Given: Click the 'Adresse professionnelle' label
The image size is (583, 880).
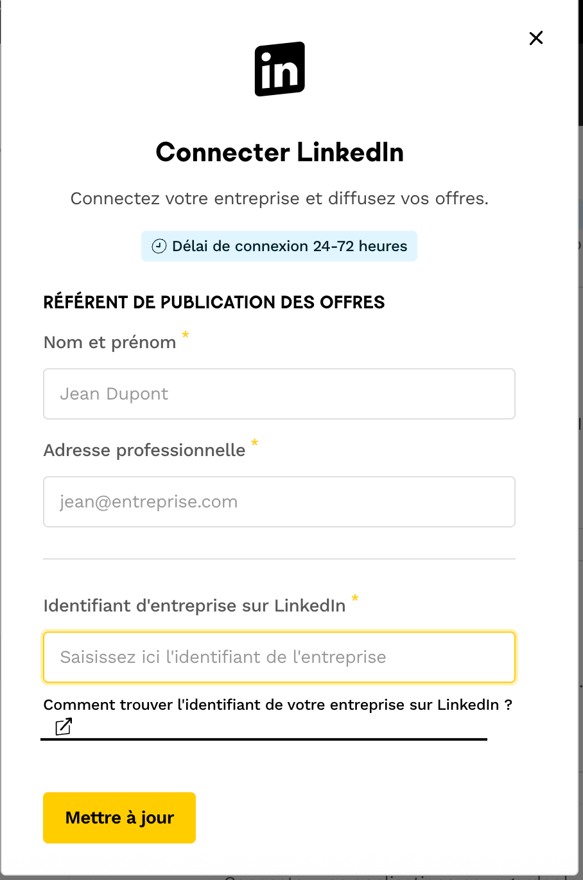Looking at the screenshot, I should point(144,450).
